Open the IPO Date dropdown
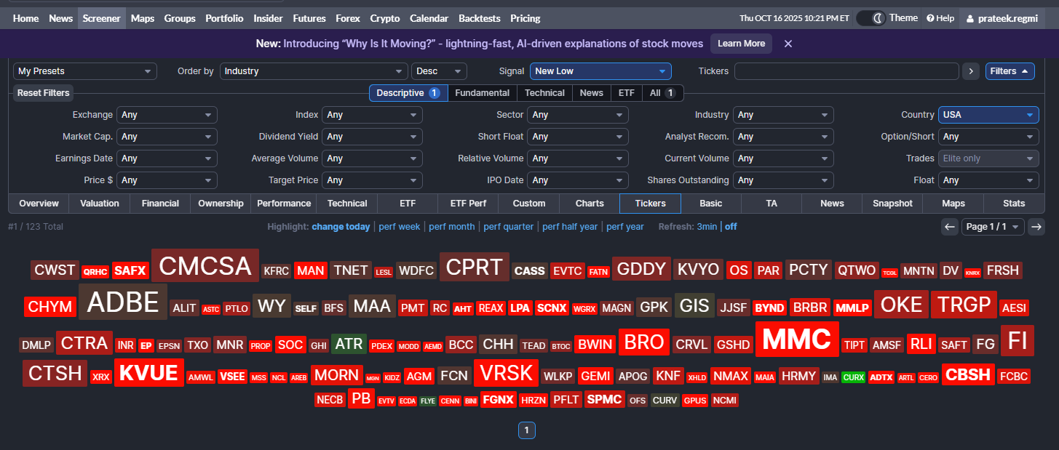Screen dimensions: 1059x450 click(x=578, y=180)
